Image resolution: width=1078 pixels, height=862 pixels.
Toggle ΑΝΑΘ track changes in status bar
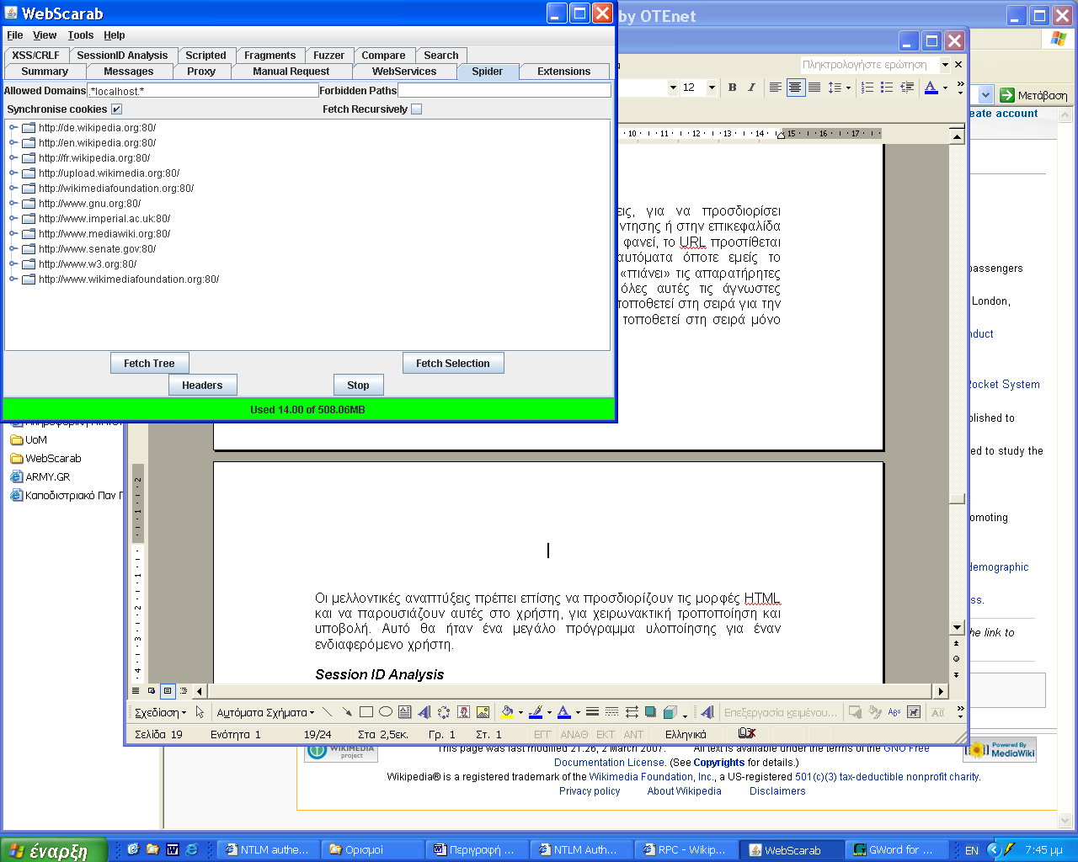(574, 735)
